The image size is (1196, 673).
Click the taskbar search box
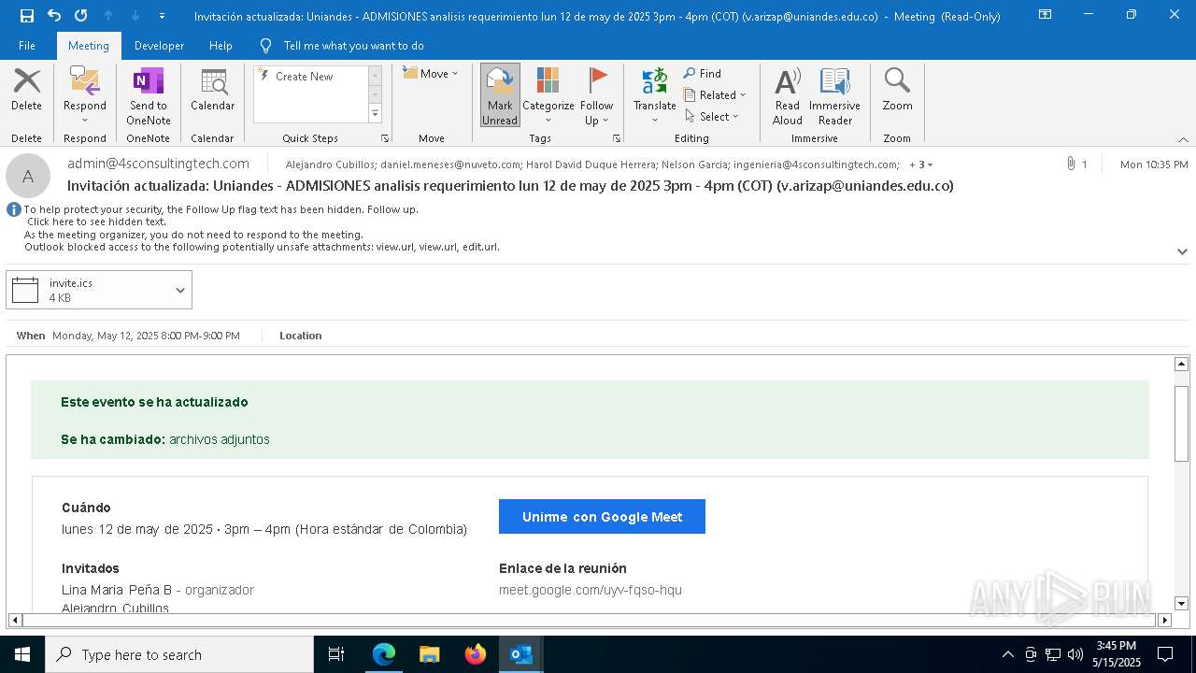point(179,654)
